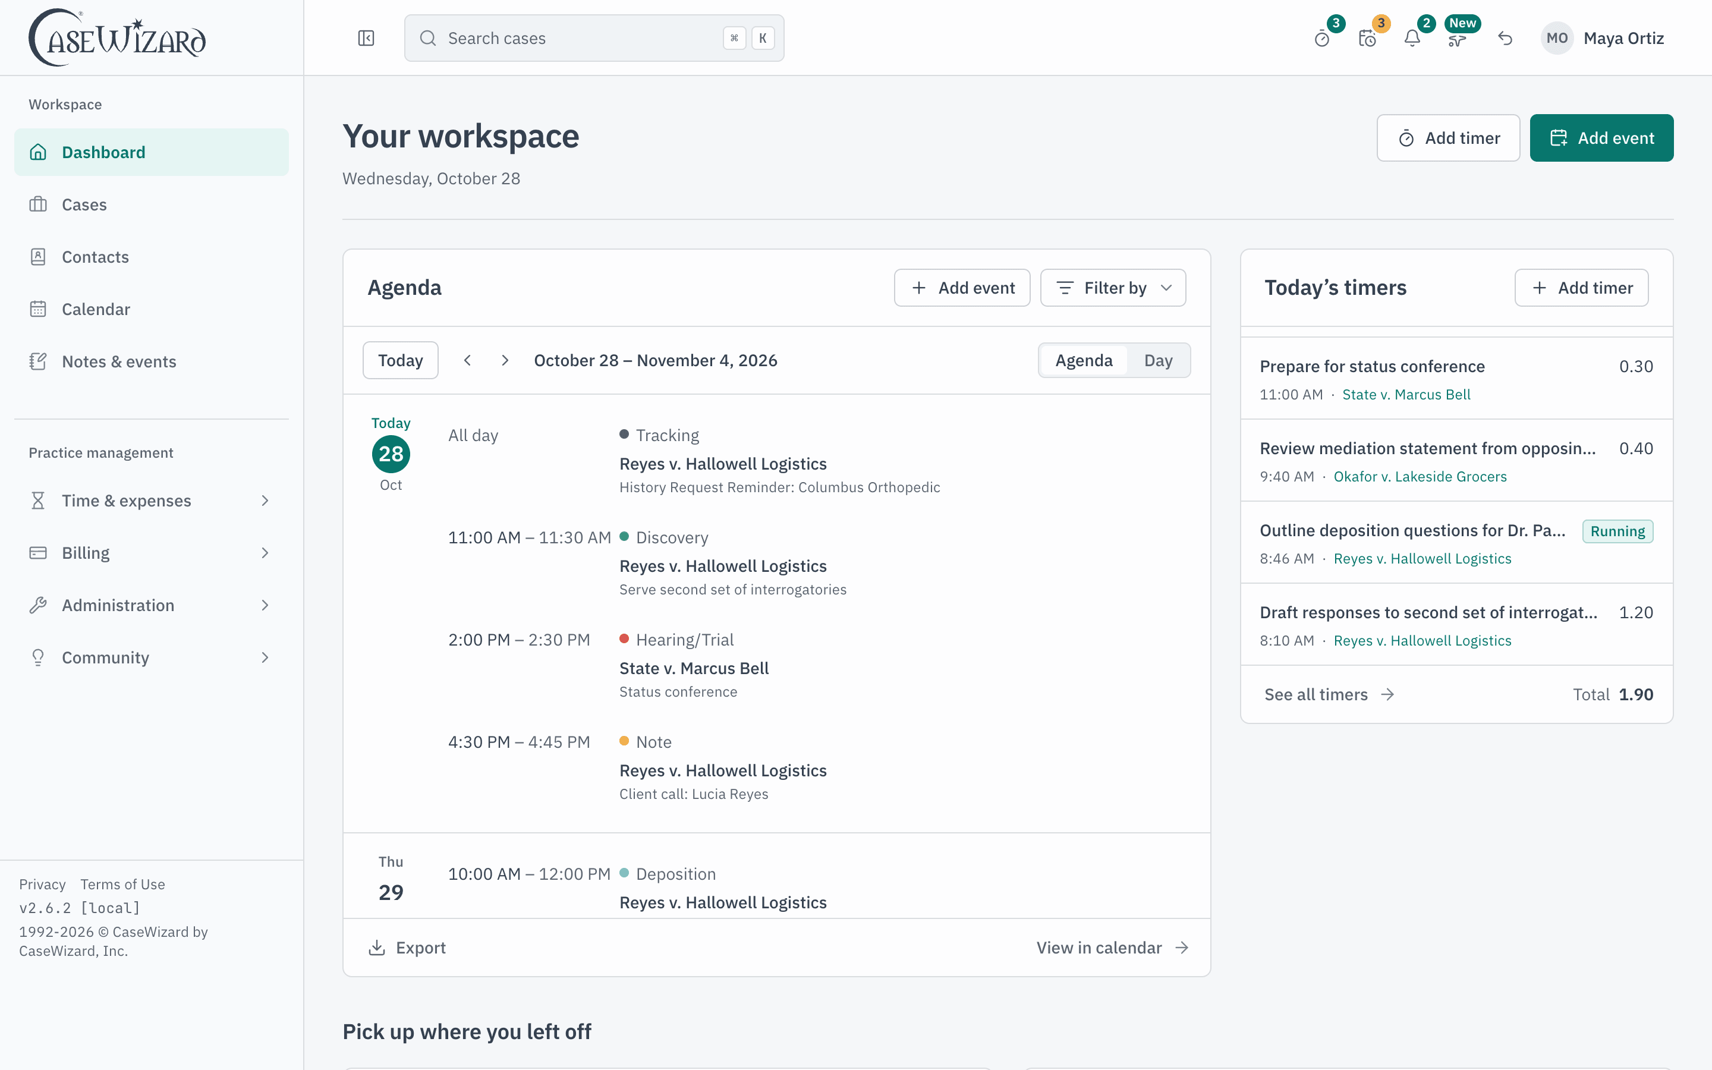Open View in calendar link
1712x1070 pixels.
pyautogui.click(x=1113, y=948)
